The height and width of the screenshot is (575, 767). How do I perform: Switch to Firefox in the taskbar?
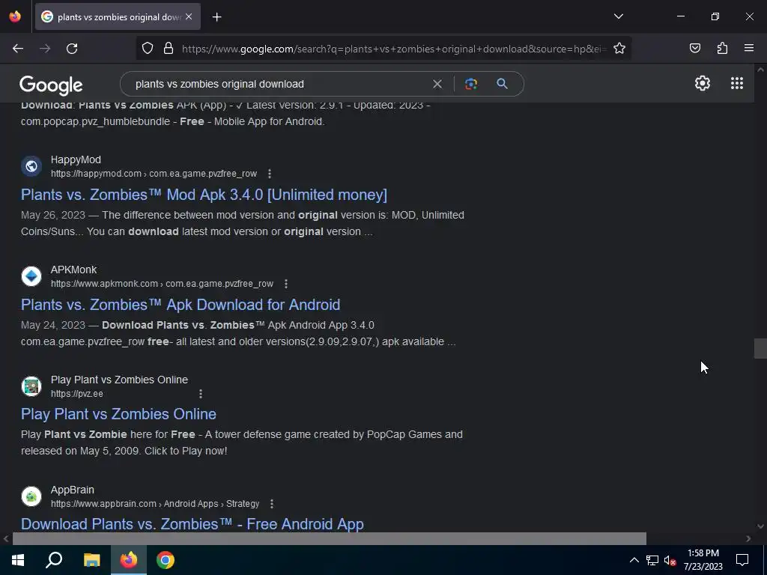(x=129, y=560)
